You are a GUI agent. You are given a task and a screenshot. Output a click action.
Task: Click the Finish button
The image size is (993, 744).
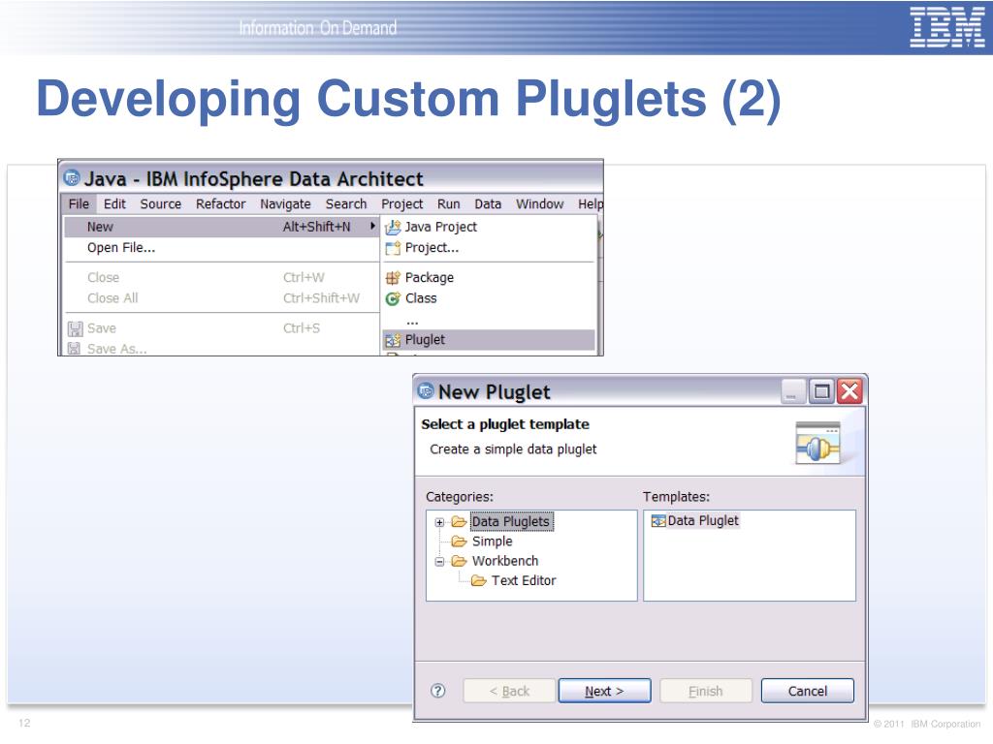pyautogui.click(x=706, y=691)
